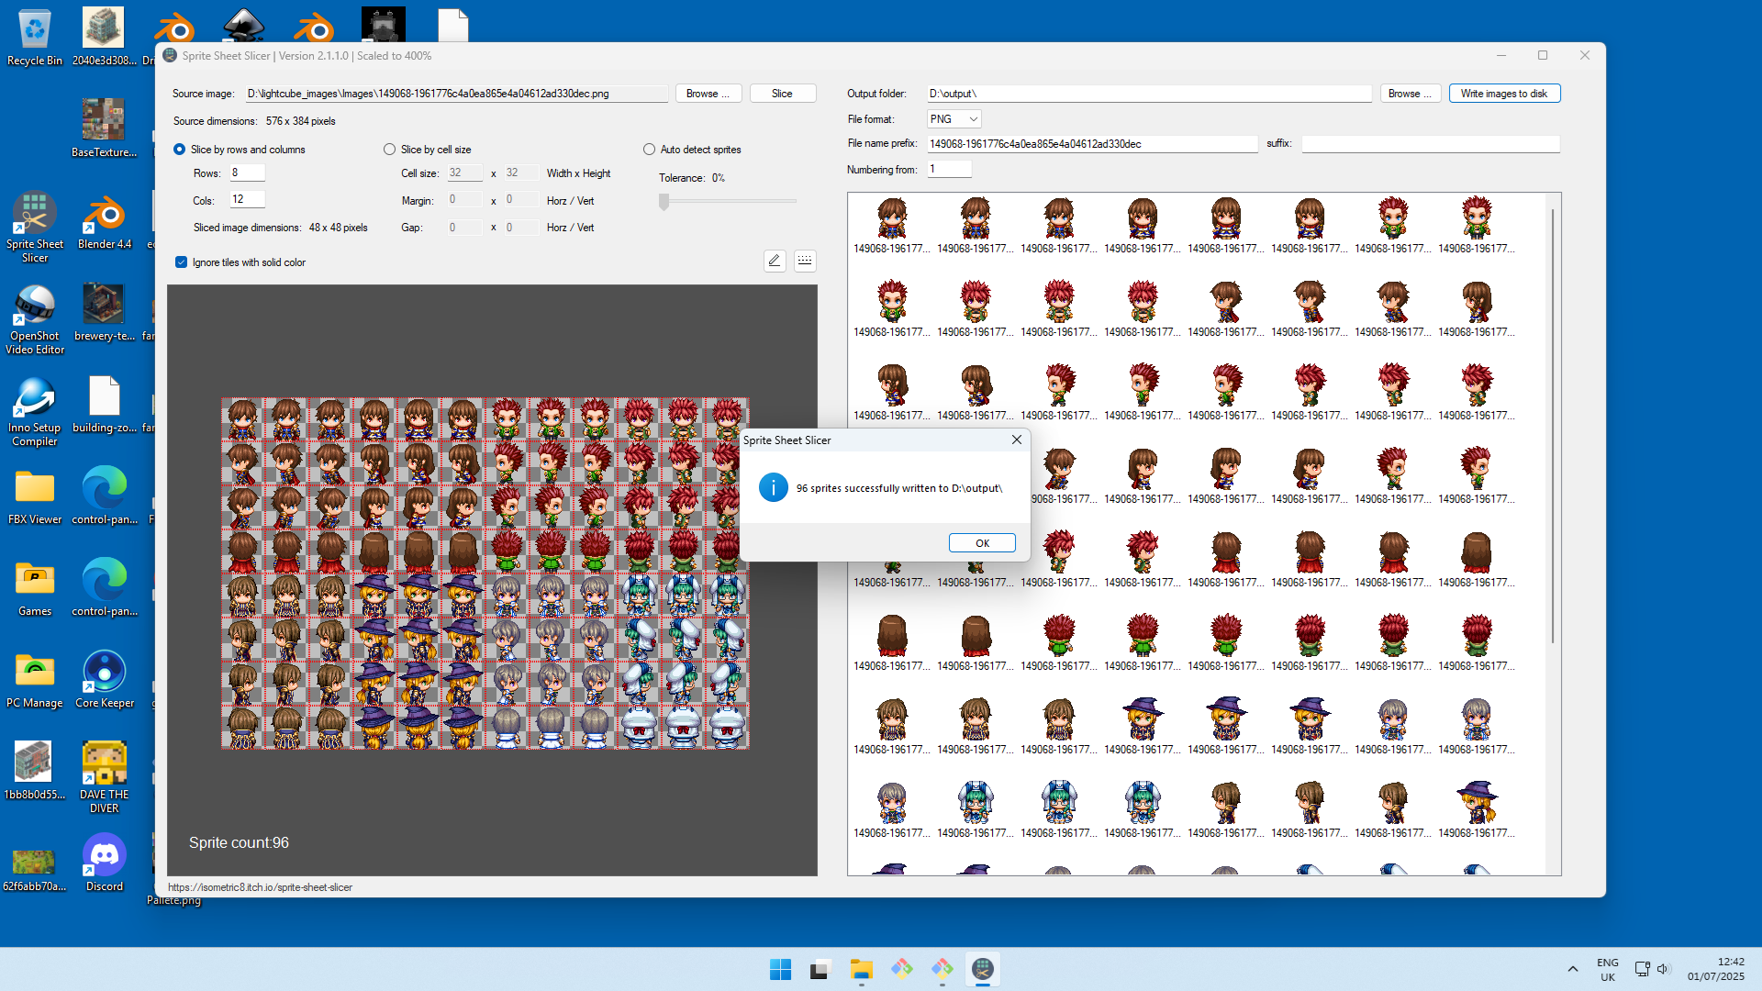Open isometric8.itch.io link in status bar

(260, 887)
